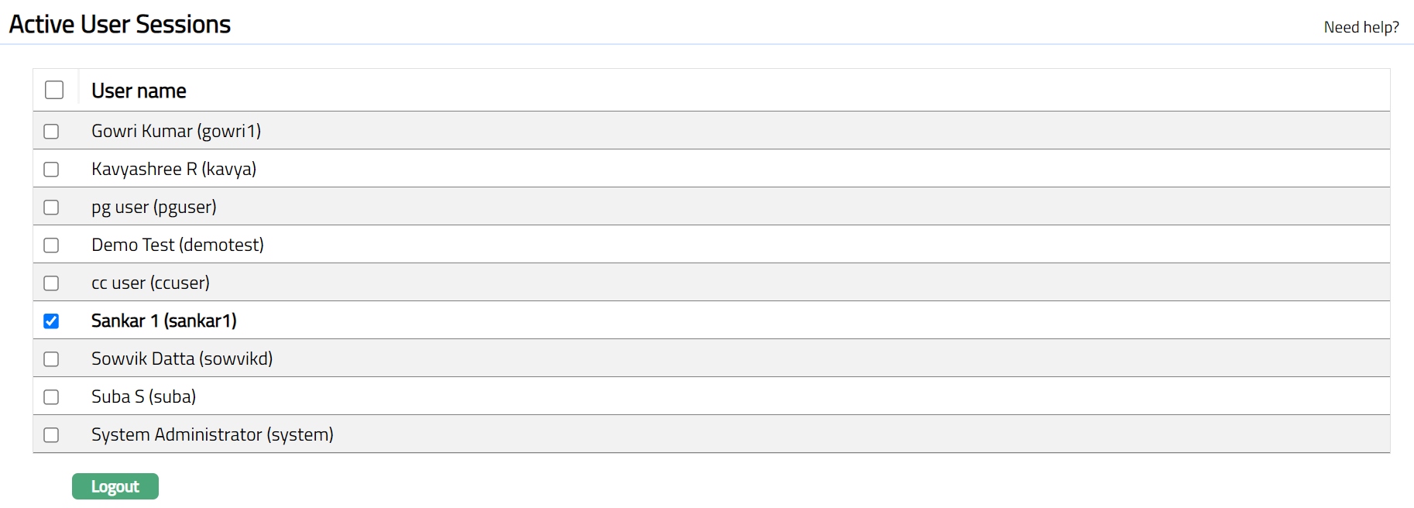This screenshot has width=1414, height=508.
Task: Mark the cc user checkbox
Action: tap(51, 283)
